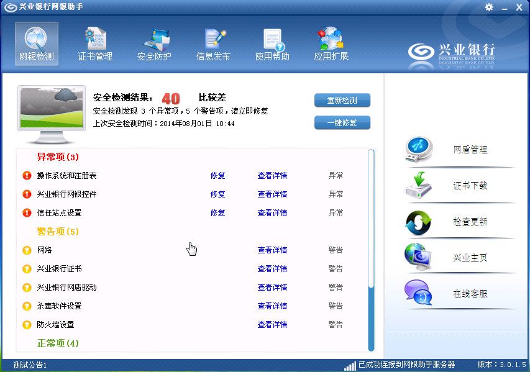Viewport: 530px width, 372px height.
Task: Minimize the 兴业银行网银助手 window
Action: (x=505, y=7)
